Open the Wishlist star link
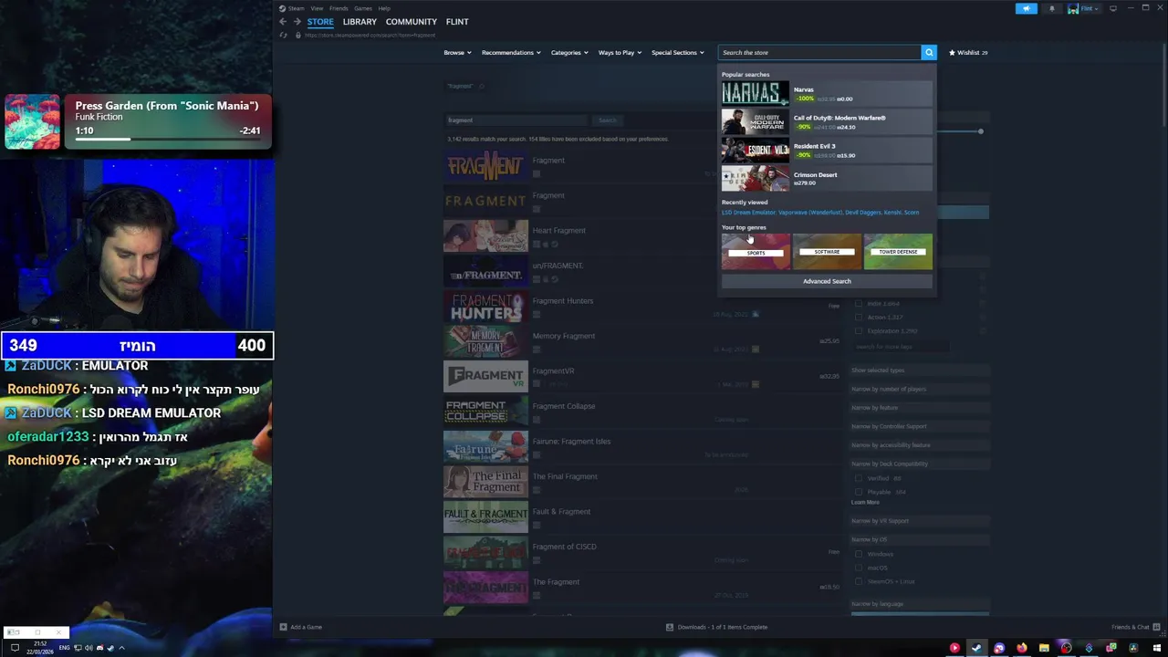The height and width of the screenshot is (657, 1168). point(968,52)
